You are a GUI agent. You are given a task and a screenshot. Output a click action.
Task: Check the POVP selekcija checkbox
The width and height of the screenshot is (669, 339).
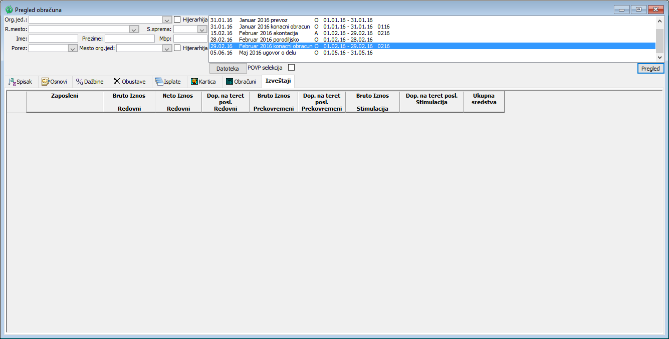point(291,68)
